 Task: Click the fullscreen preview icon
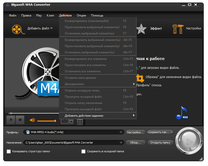click(80, 122)
